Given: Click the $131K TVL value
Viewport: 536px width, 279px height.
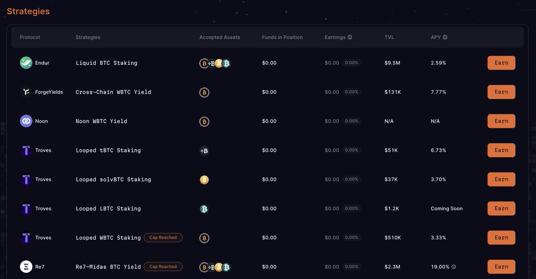Looking at the screenshot, I should click(393, 92).
